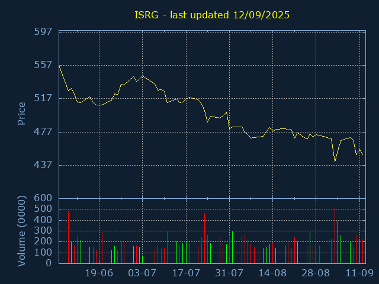Viewport: 379px width, 284px height.
Task: Click the volume axis label 400
Action: coord(43,220)
